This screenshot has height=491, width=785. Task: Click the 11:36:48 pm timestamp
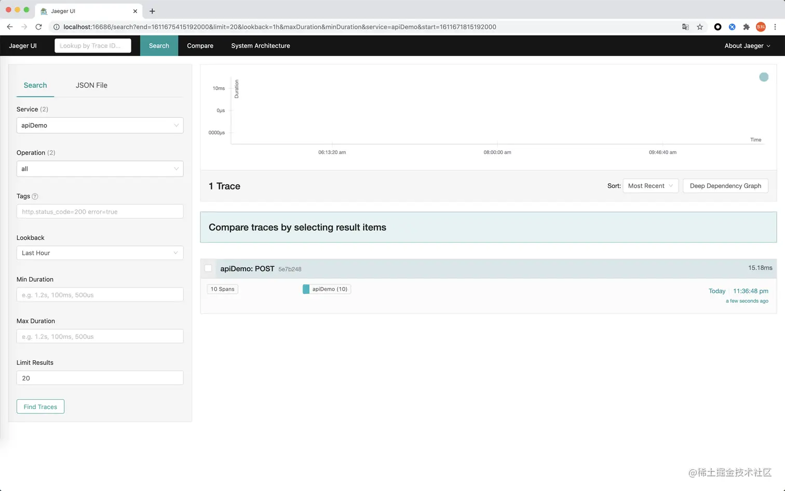(751, 291)
